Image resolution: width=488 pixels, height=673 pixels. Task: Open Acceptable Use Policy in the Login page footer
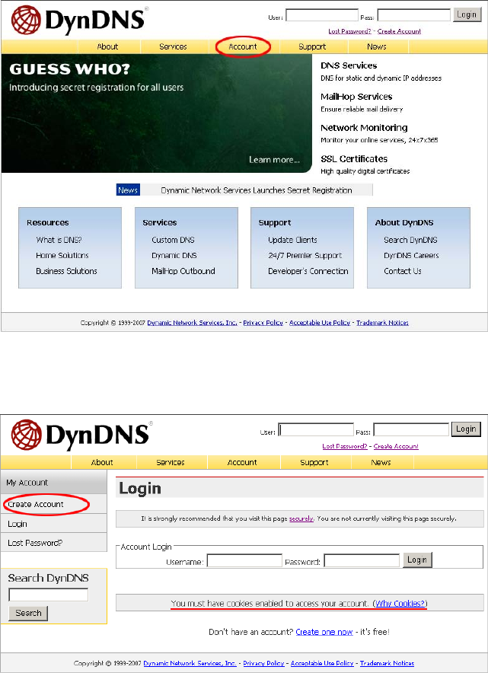(x=322, y=663)
